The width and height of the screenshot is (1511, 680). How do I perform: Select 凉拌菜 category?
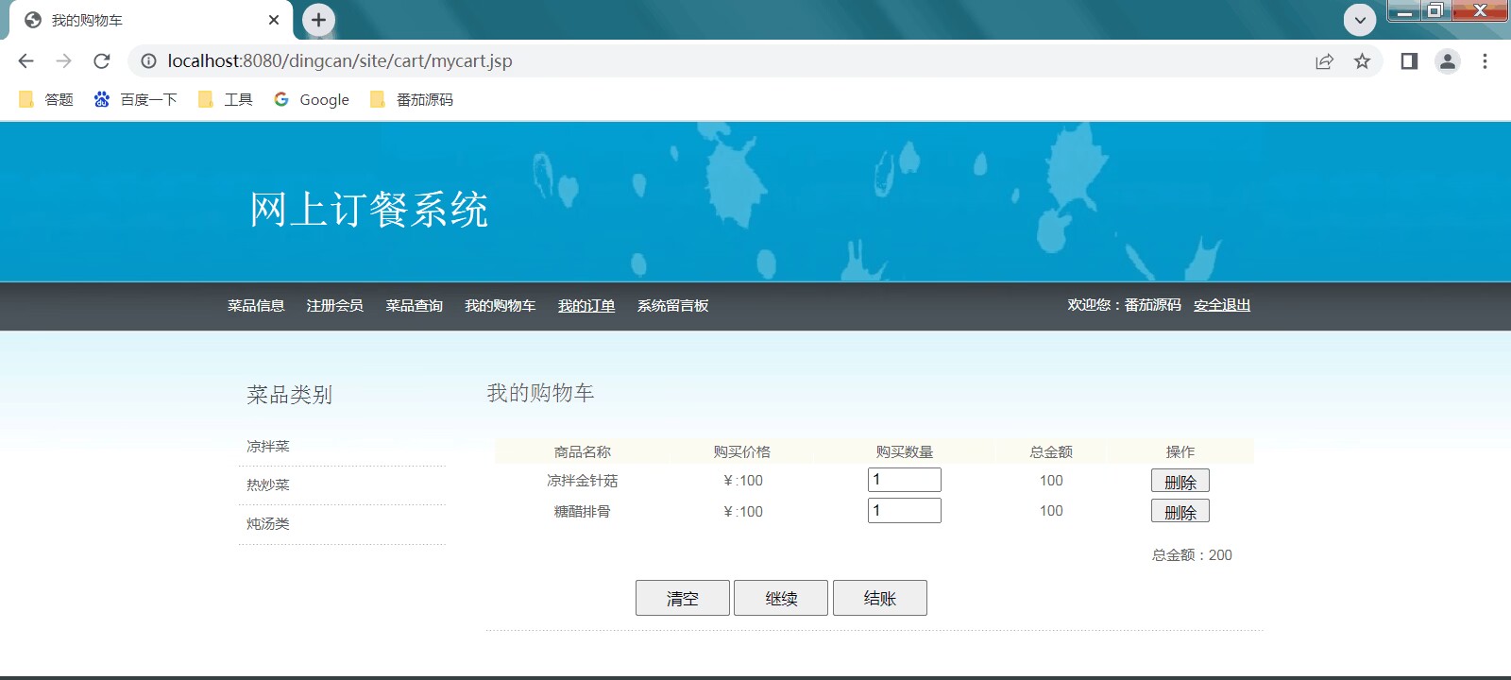click(268, 447)
